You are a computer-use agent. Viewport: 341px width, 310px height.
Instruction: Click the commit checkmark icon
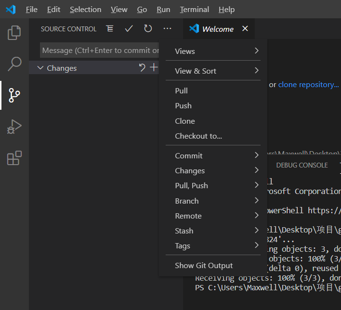129,29
